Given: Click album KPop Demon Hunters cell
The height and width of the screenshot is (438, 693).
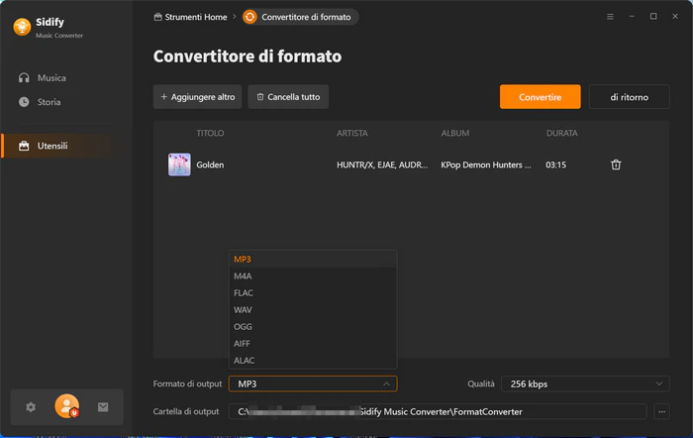Looking at the screenshot, I should 486,164.
